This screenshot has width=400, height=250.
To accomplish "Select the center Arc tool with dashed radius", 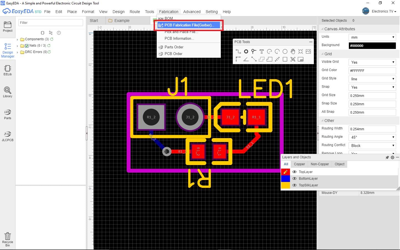I will (x=277, y=51).
